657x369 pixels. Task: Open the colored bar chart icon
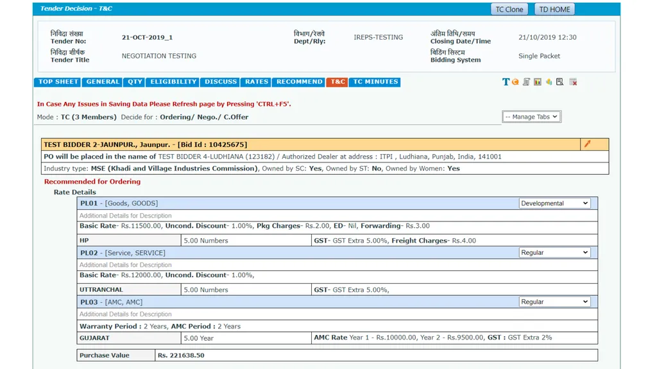(538, 82)
